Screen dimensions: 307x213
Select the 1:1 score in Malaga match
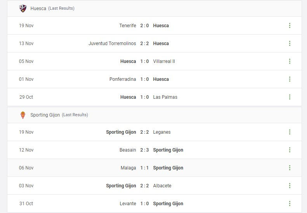point(144,168)
